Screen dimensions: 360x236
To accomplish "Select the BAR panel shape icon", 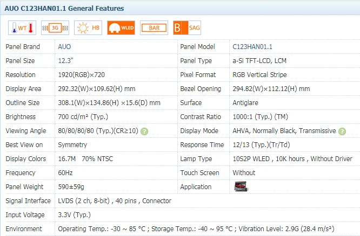I will (154, 28).
